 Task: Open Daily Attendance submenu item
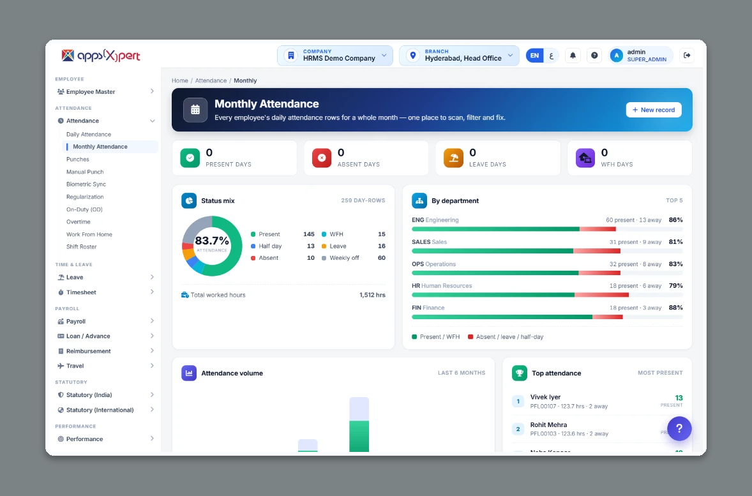click(89, 134)
